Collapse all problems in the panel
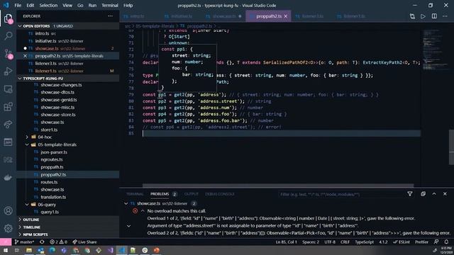454x255 pixels. [423, 194]
